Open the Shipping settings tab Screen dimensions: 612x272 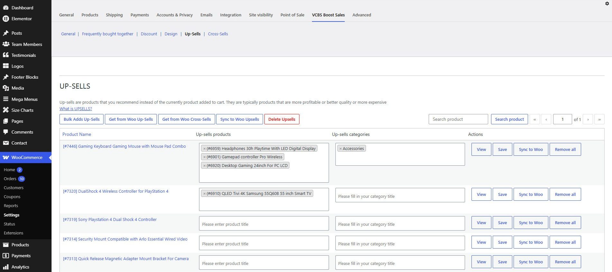[x=114, y=15]
